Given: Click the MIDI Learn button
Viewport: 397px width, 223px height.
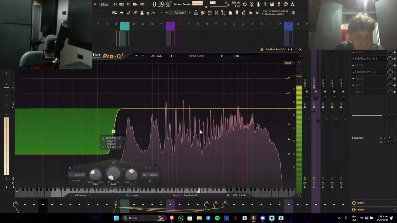Looking at the screenshot, I should pos(80,195).
